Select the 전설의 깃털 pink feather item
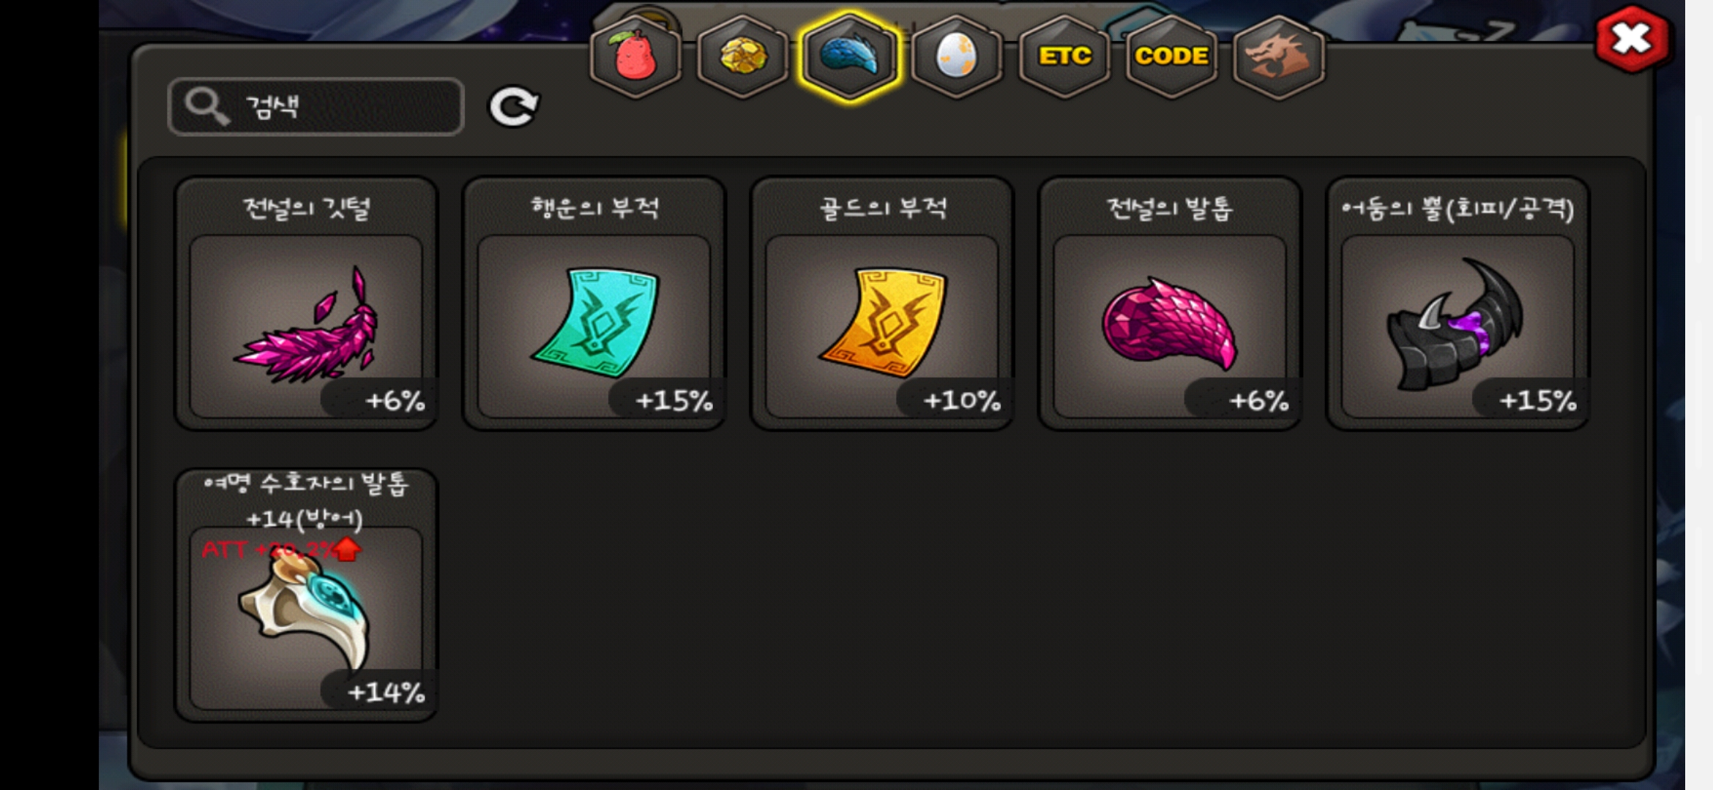The height and width of the screenshot is (790, 1713). (x=306, y=304)
